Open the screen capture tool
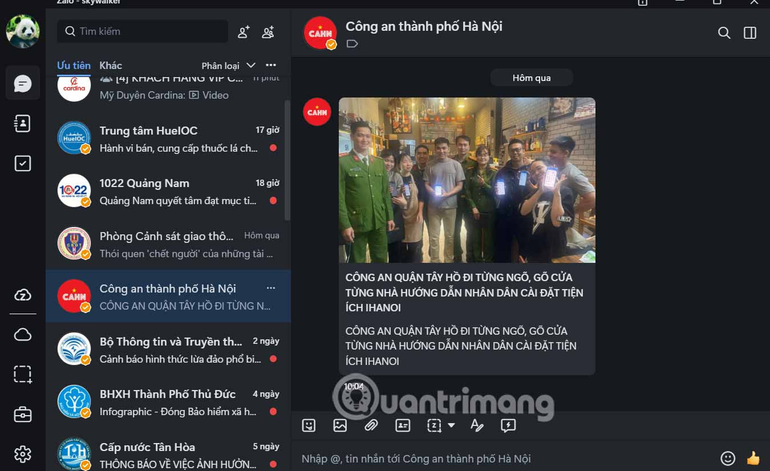Image resolution: width=770 pixels, height=471 pixels. pos(434,425)
